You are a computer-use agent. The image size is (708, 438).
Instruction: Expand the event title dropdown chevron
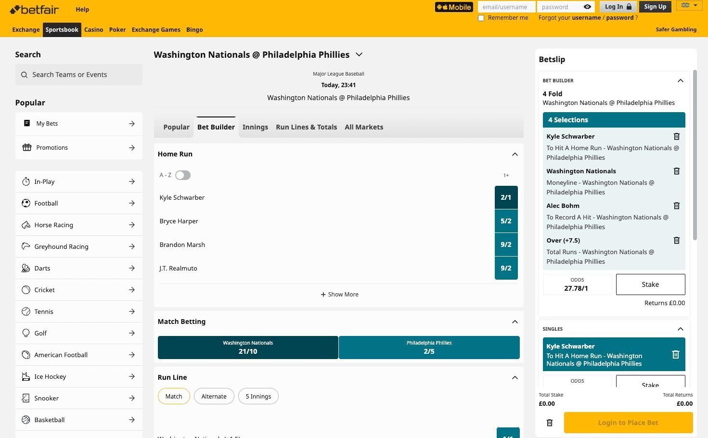click(359, 55)
